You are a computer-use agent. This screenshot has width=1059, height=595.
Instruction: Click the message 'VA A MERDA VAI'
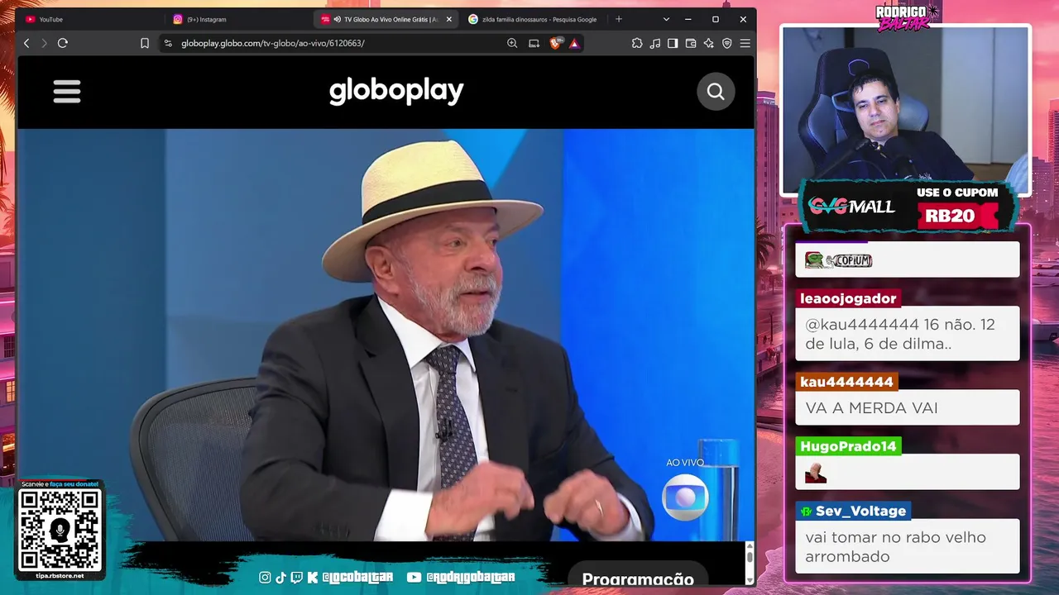(871, 408)
